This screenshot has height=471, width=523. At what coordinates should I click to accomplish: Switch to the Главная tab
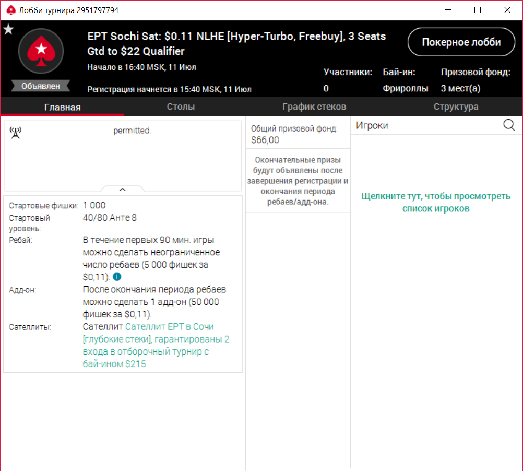click(x=62, y=107)
